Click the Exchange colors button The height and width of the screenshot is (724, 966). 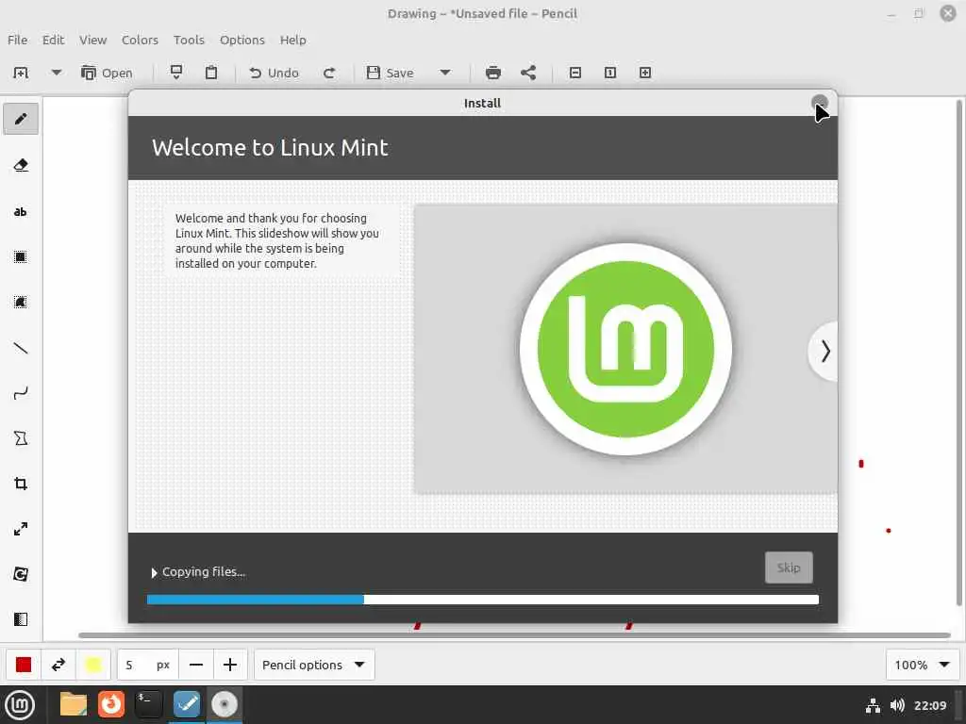(58, 665)
